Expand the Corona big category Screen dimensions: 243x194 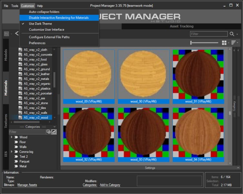tap(12, 152)
